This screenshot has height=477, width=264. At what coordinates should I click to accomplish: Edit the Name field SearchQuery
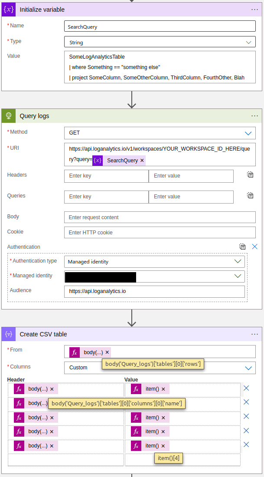click(160, 26)
